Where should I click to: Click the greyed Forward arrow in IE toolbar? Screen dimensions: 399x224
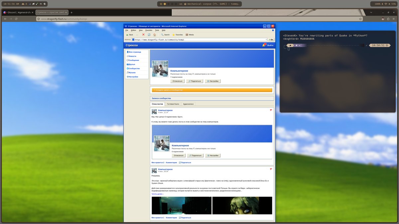[137, 35]
